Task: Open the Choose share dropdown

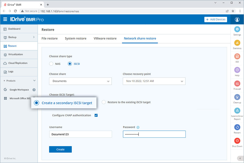Action: 80,81
